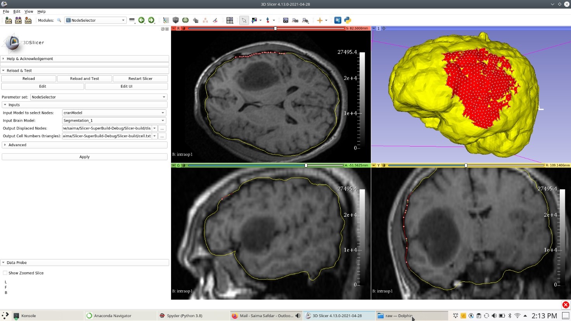Click the restore scene view icon
This screenshot has width=571, height=321.
point(305,20)
